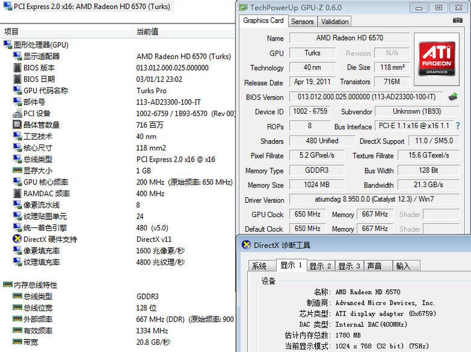
Task: Click the GPU-Z Name field
Action: click(x=350, y=38)
